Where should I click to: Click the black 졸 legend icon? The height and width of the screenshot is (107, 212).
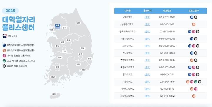click(4, 66)
